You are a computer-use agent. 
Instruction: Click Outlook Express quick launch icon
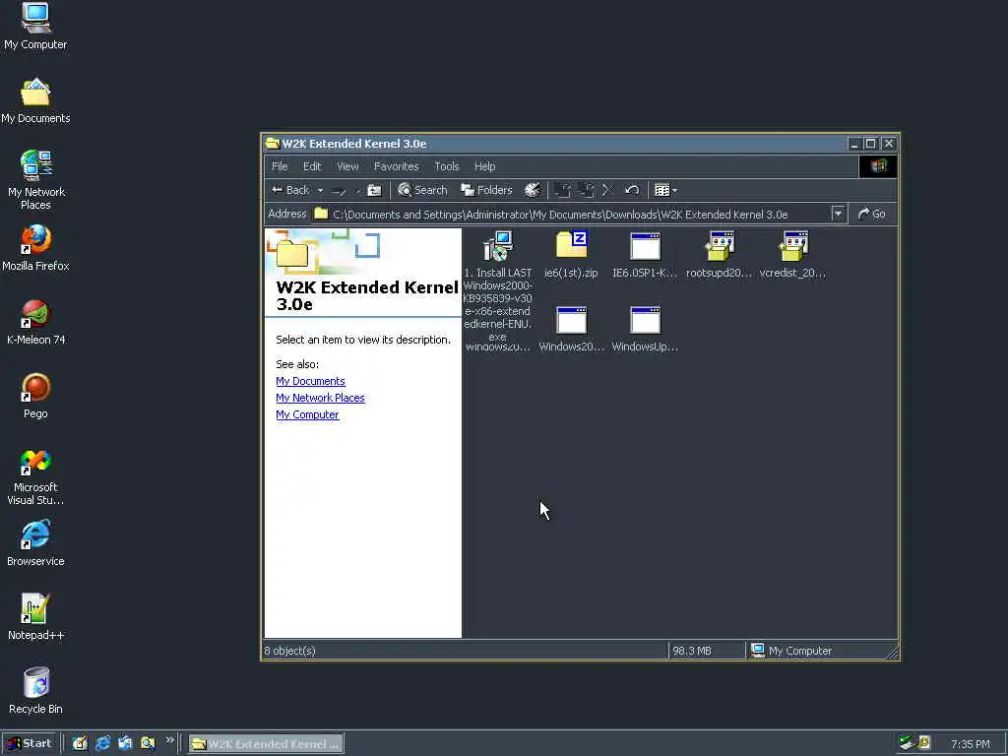pos(125,743)
